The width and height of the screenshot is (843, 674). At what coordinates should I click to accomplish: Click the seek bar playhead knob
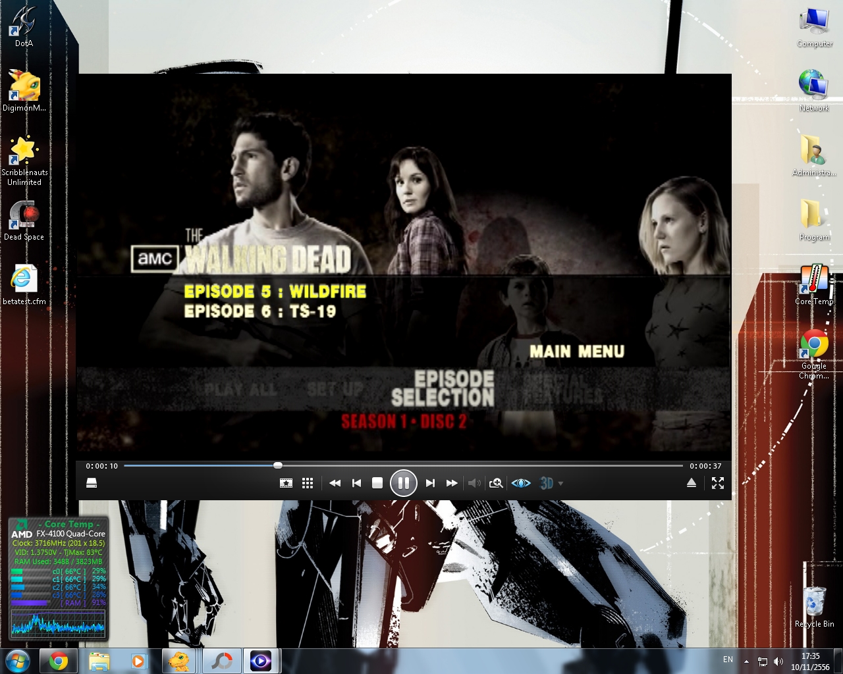[x=278, y=465]
